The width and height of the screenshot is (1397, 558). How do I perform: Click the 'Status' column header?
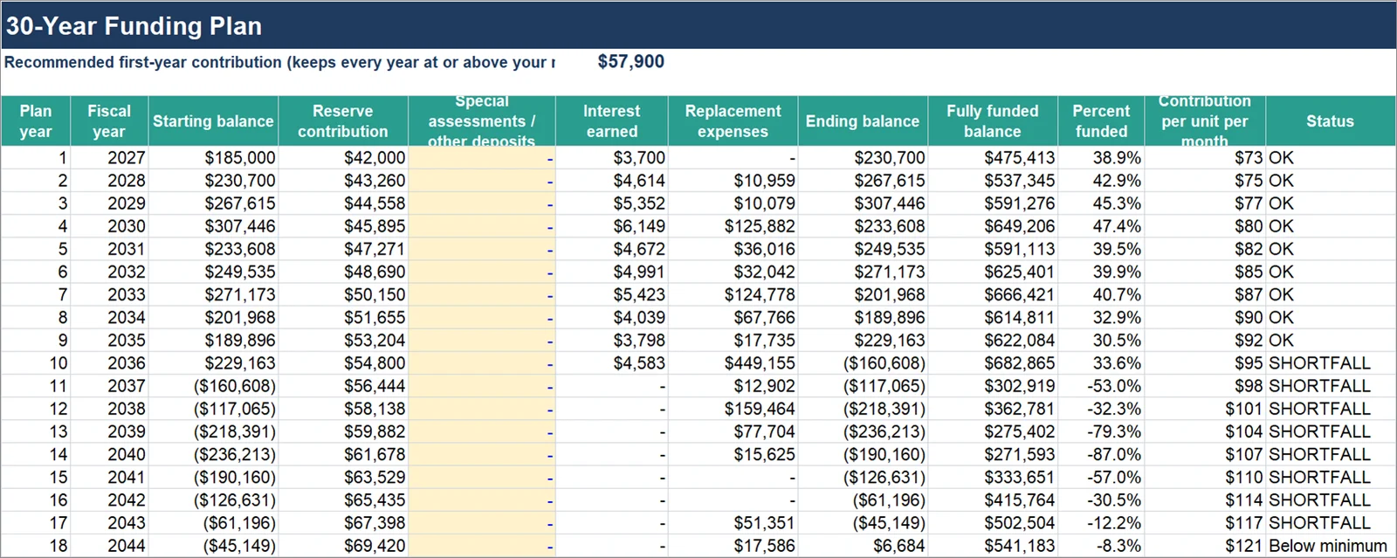[x=1330, y=121]
